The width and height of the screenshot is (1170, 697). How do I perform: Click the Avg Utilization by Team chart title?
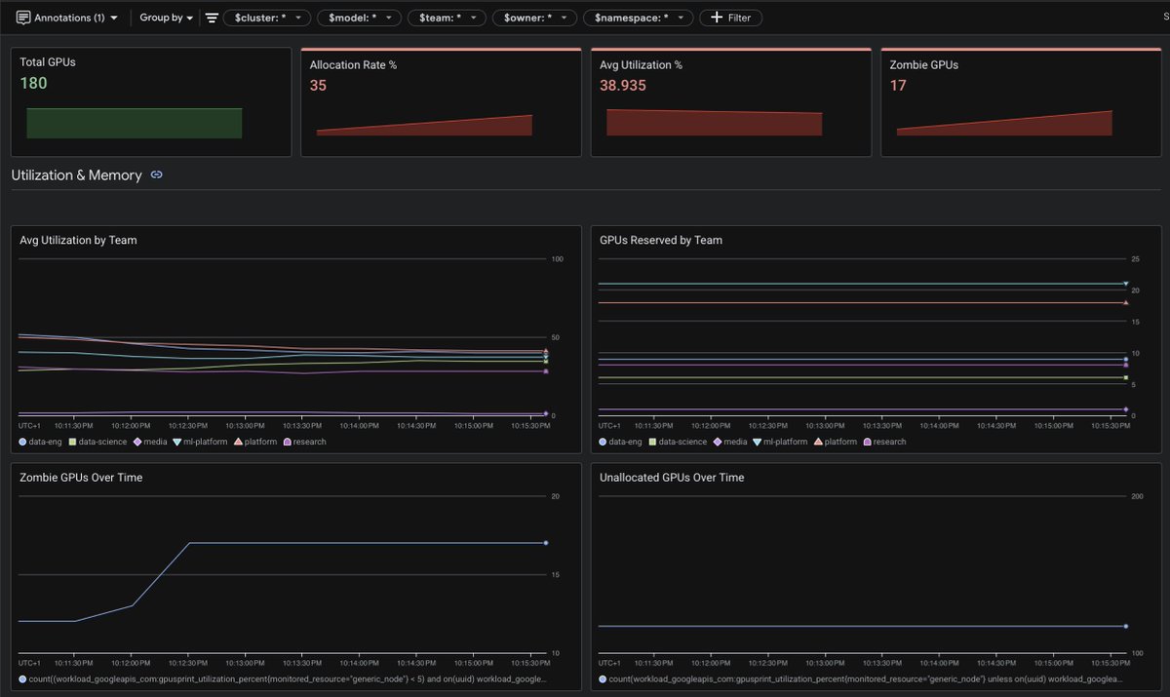coord(78,240)
